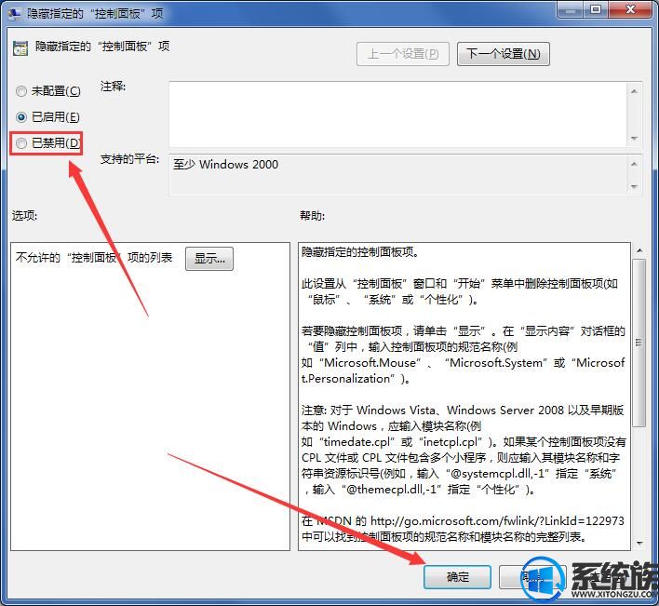Click the help panel scrollbar thumb

(639, 343)
